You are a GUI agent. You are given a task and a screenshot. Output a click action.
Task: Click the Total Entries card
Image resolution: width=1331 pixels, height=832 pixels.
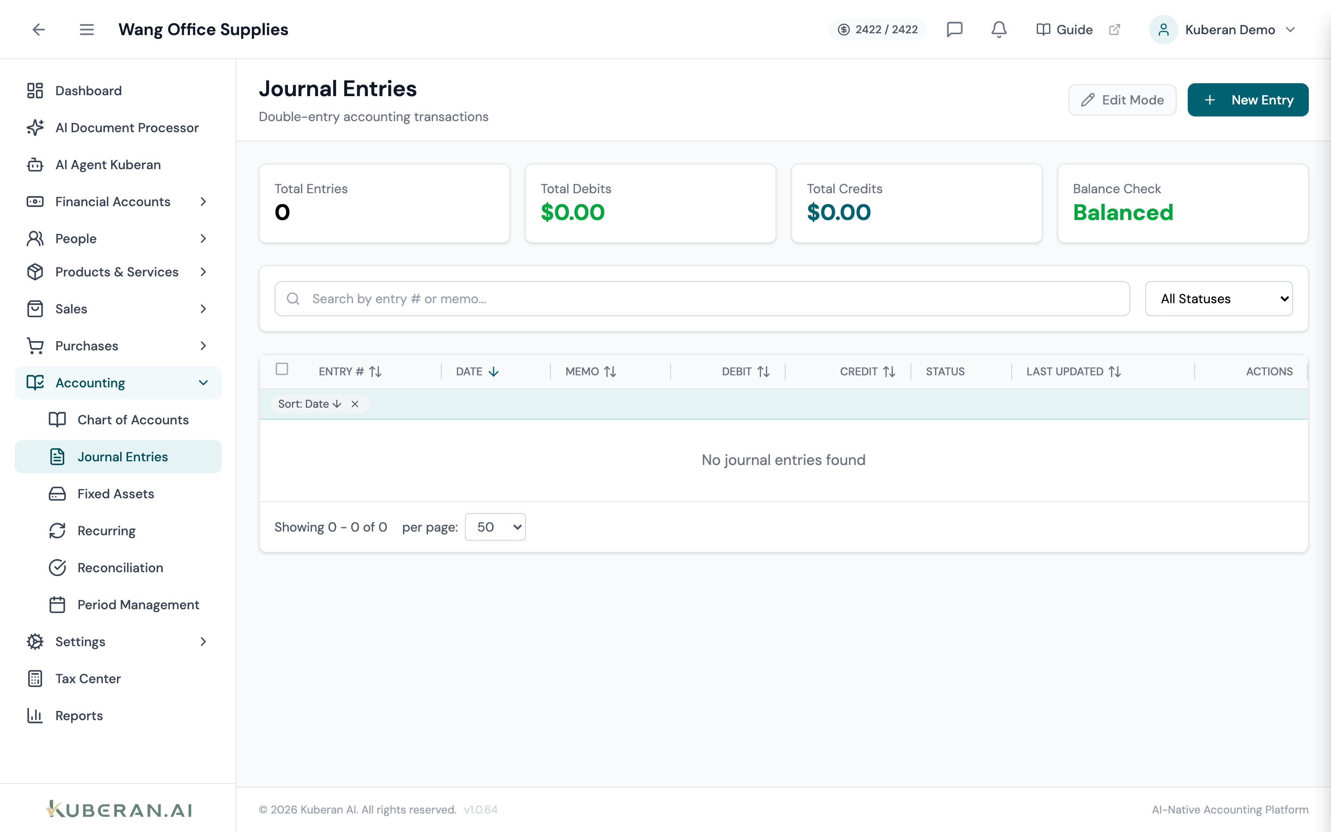[x=385, y=203]
